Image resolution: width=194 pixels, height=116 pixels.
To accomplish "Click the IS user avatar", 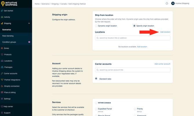I will [x=173, y=3].
